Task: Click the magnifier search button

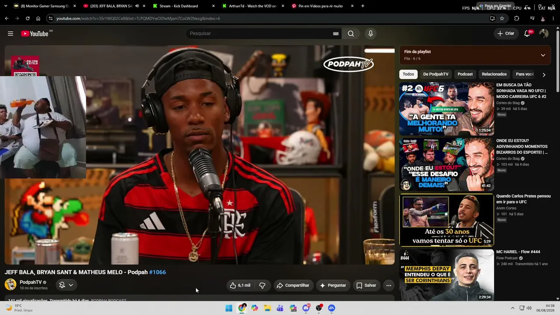Action: 351,34
